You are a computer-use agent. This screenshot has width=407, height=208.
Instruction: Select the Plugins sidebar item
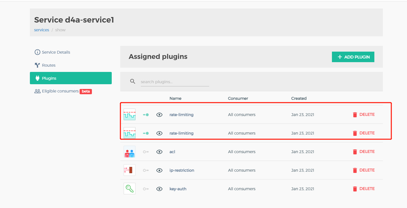(71, 78)
